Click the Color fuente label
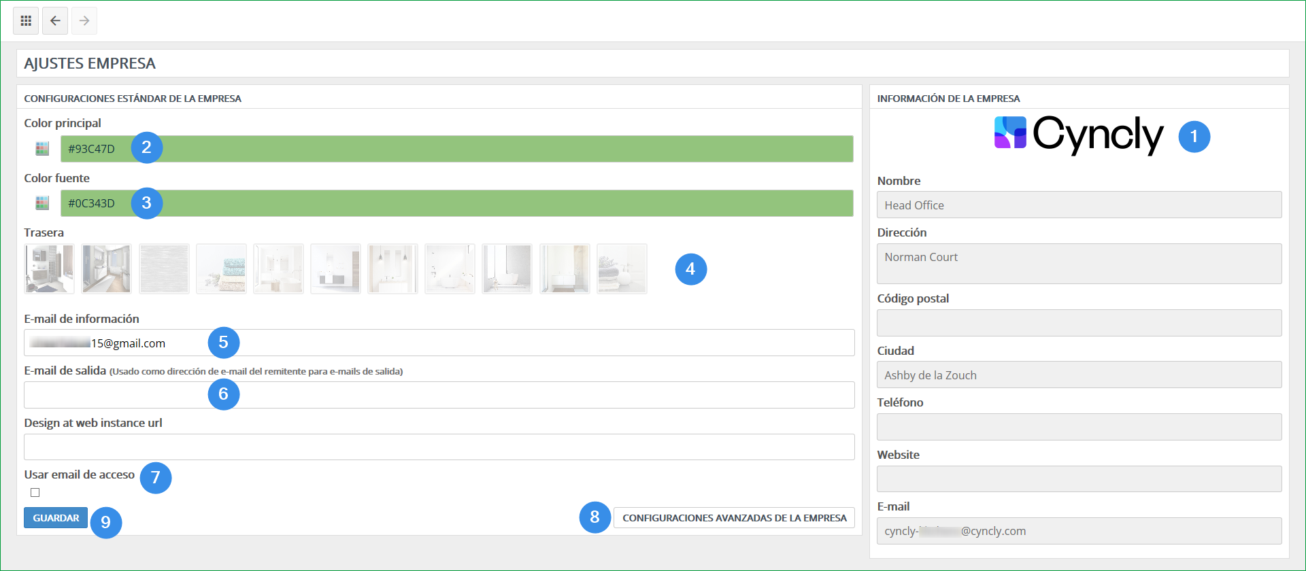Viewport: 1306px width, 571px height. 56,178
